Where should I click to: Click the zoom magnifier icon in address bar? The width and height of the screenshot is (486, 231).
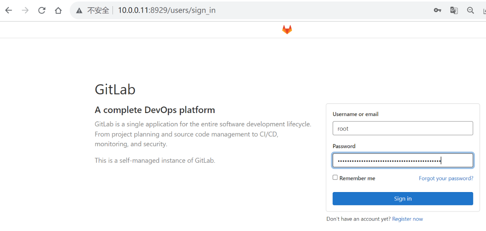click(470, 10)
